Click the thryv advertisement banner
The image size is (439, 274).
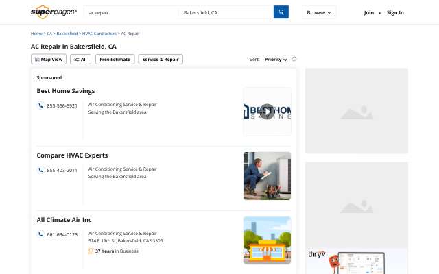[357, 262]
